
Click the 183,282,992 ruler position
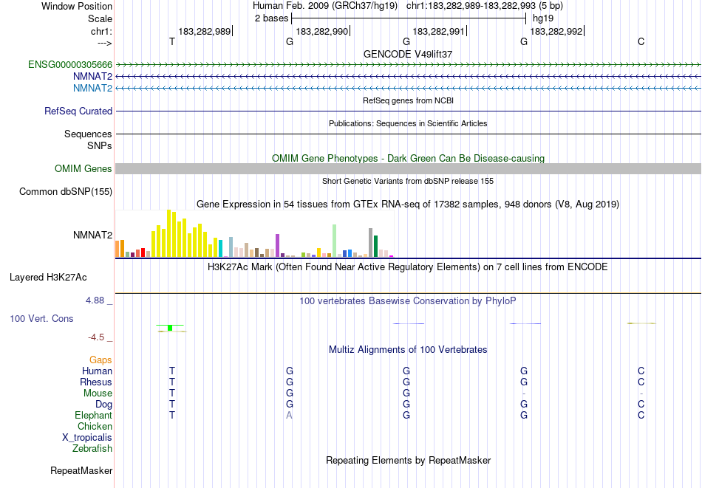tap(556, 31)
